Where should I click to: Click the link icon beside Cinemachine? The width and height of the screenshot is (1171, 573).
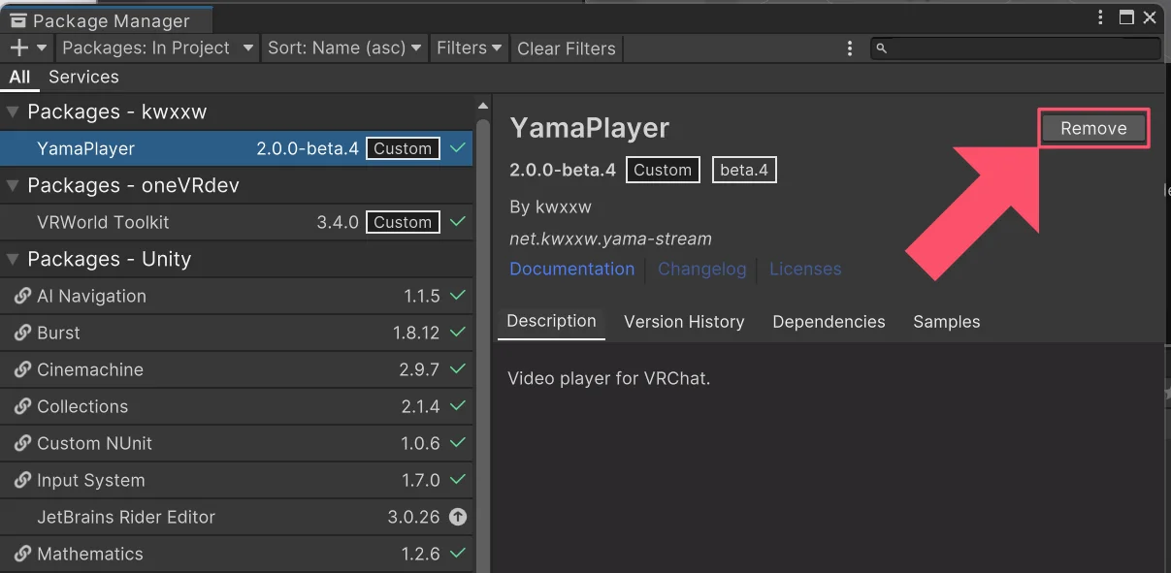(22, 370)
